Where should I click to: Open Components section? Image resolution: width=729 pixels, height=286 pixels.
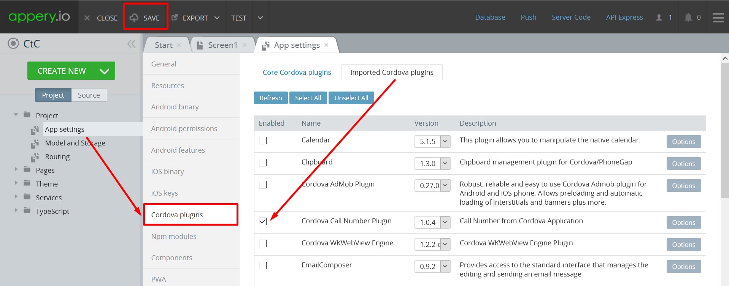pos(191,258)
